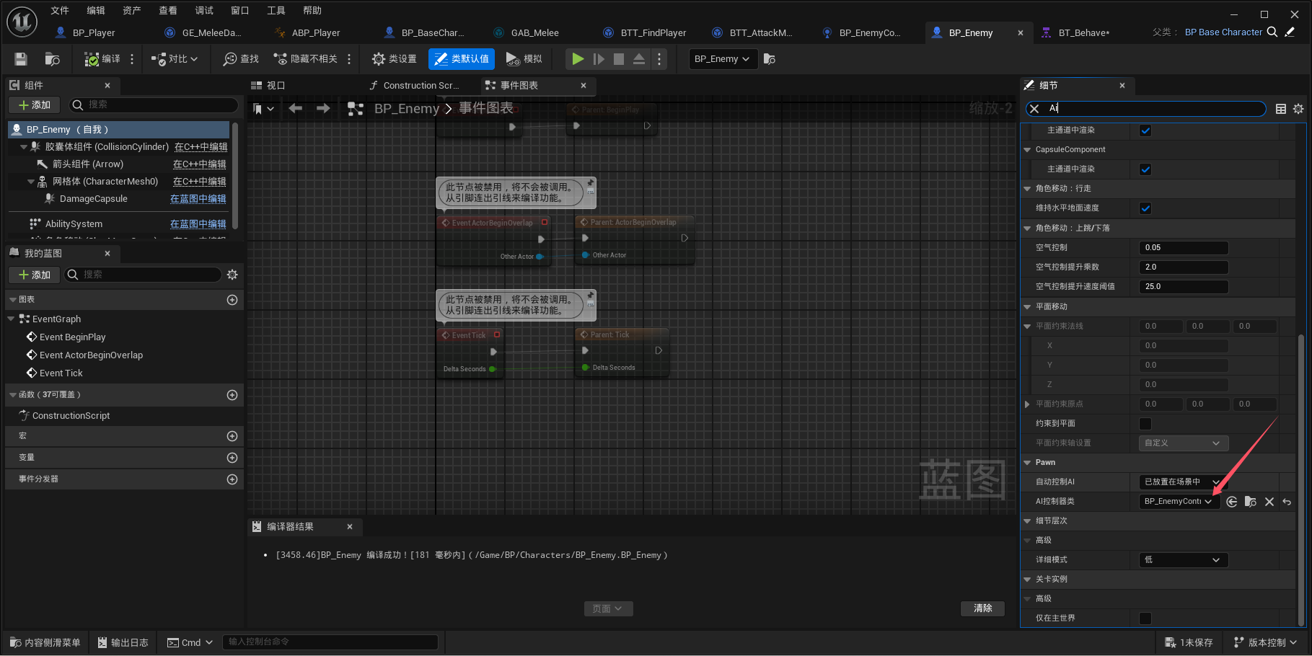Clear the AI controller class value
1312x656 pixels.
point(1269,502)
